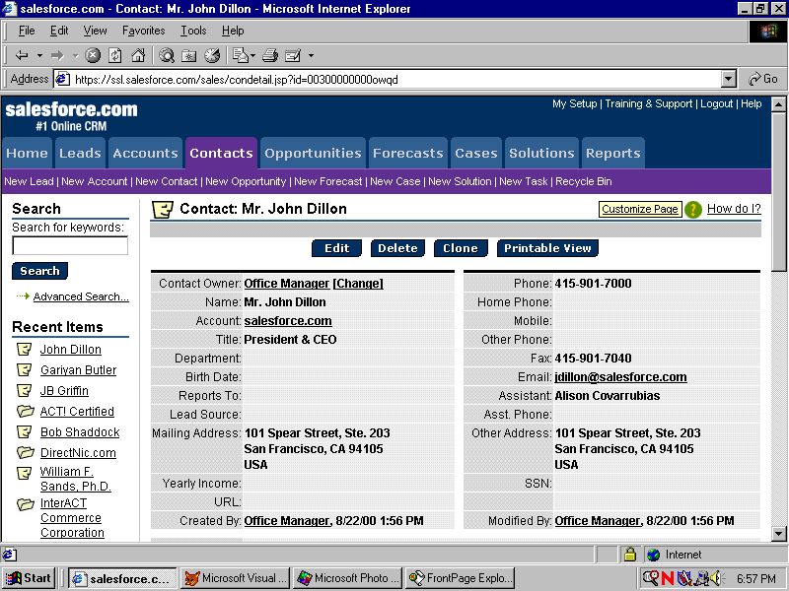Viewport: 789px width, 591px height.
Task: Click the search keywords input field
Action: [x=70, y=245]
